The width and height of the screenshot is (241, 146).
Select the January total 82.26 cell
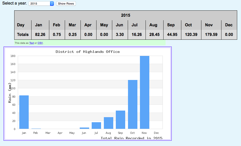click(40, 35)
